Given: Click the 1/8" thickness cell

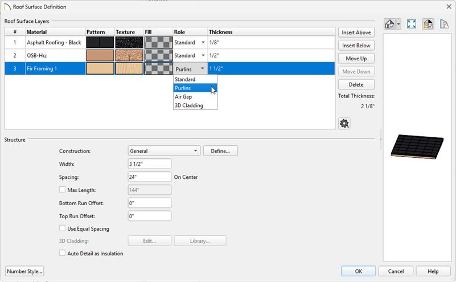Looking at the screenshot, I should (x=272, y=43).
